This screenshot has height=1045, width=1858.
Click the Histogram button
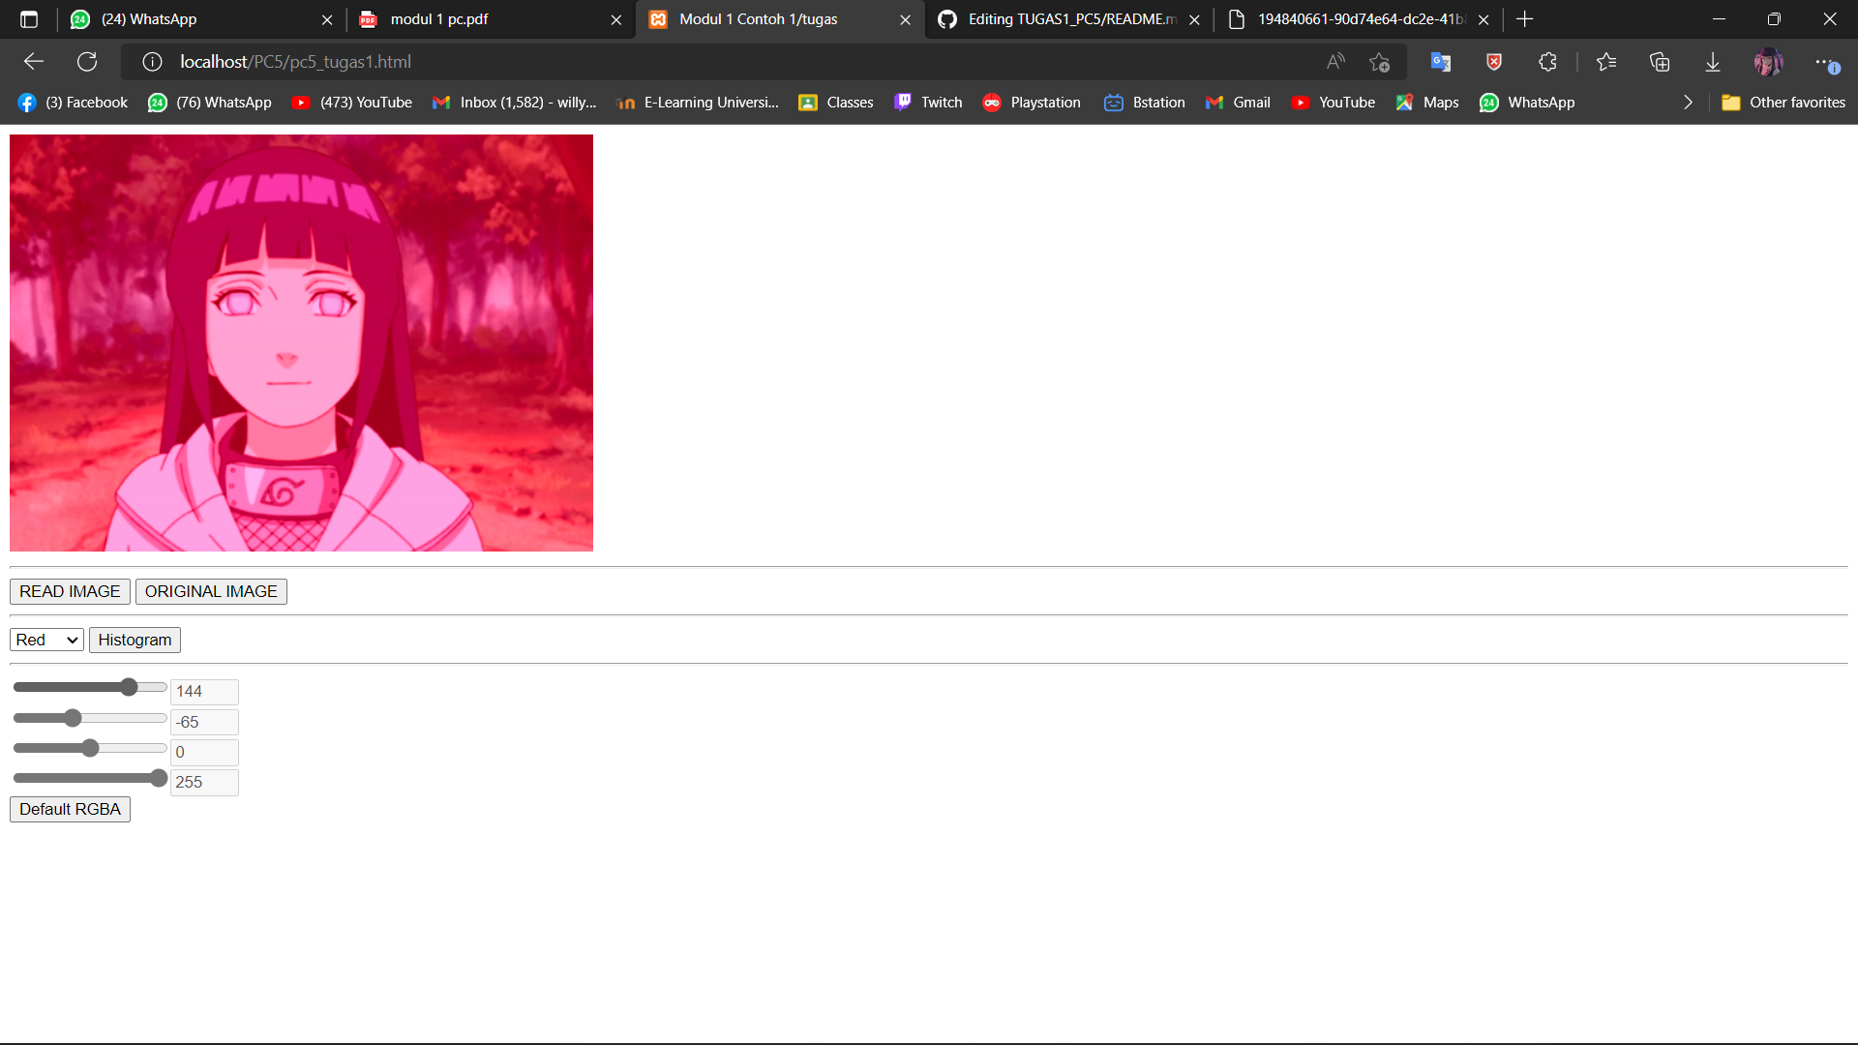pyautogui.click(x=135, y=640)
